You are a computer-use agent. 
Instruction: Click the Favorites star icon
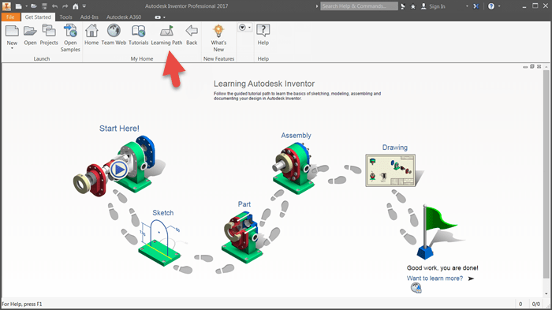[413, 6]
